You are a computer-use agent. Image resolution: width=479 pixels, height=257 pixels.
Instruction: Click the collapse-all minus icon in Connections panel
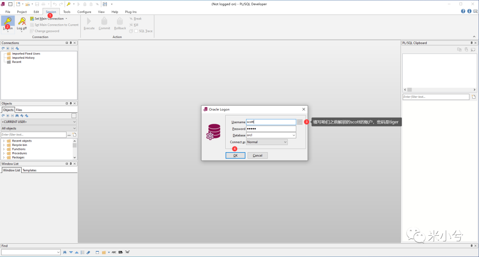click(12, 48)
